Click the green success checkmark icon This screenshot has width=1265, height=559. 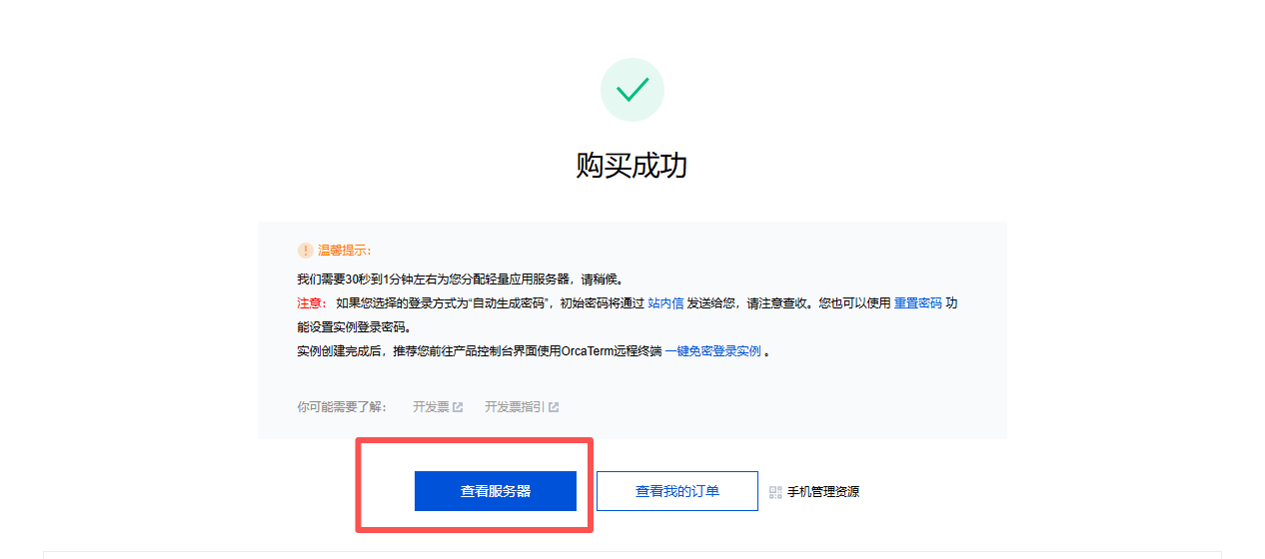coord(632,91)
